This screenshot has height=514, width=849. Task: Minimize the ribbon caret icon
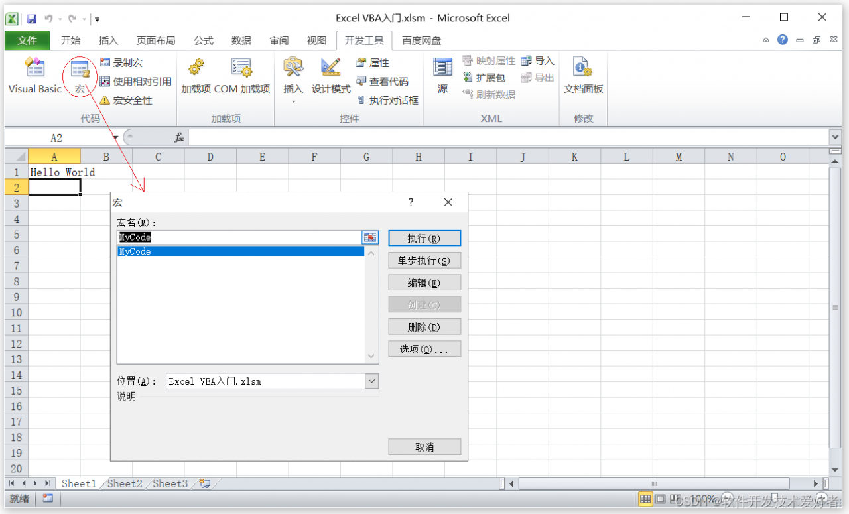(766, 40)
